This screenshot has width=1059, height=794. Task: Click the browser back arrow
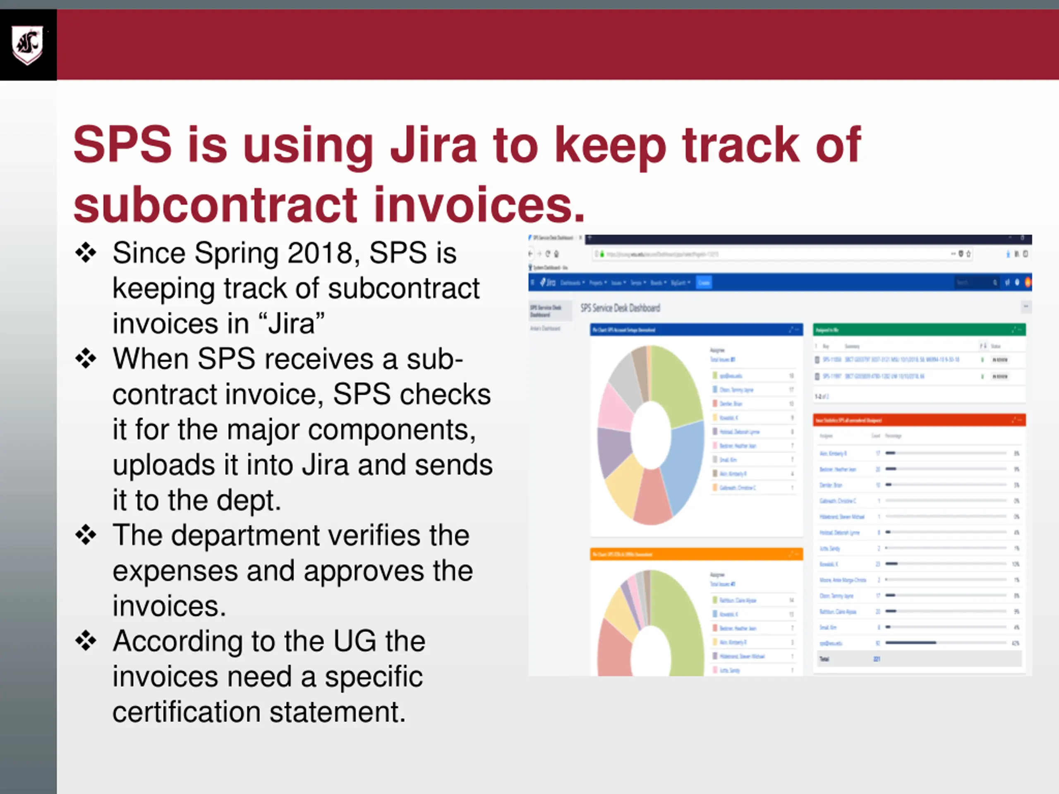530,254
